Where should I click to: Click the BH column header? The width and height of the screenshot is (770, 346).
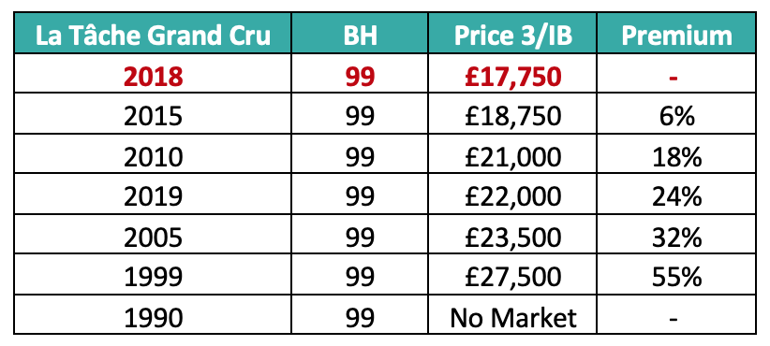pyautogui.click(x=360, y=34)
